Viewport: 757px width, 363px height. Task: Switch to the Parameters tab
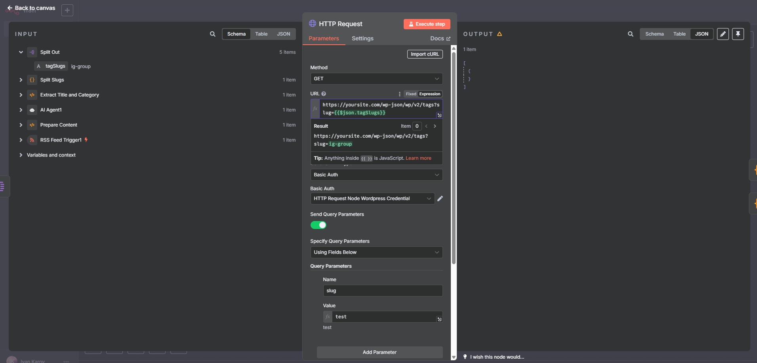[324, 38]
